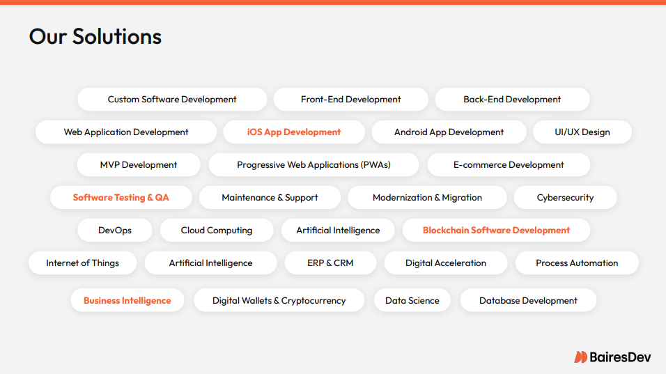Select highlighted Business Intelligence pill
This screenshot has height=374, width=666.
(x=127, y=300)
